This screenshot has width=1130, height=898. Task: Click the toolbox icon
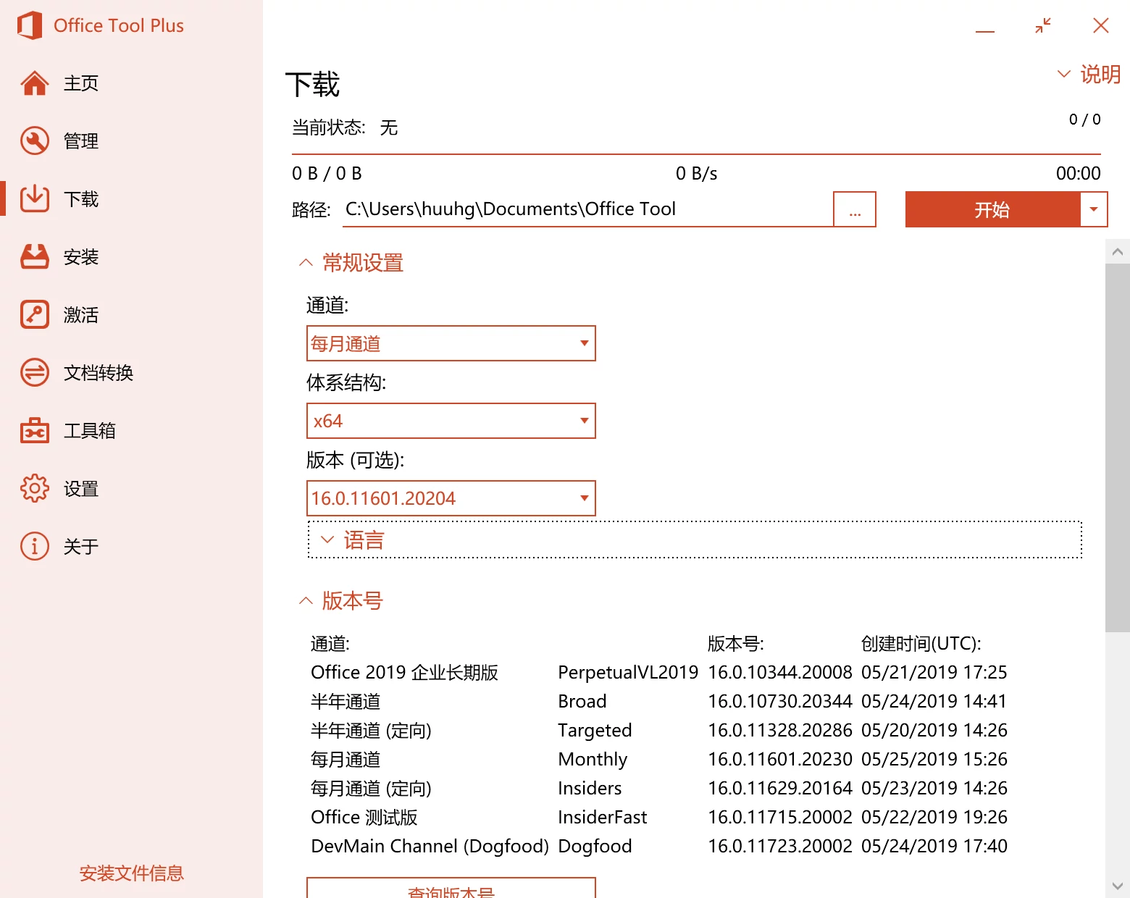35,430
